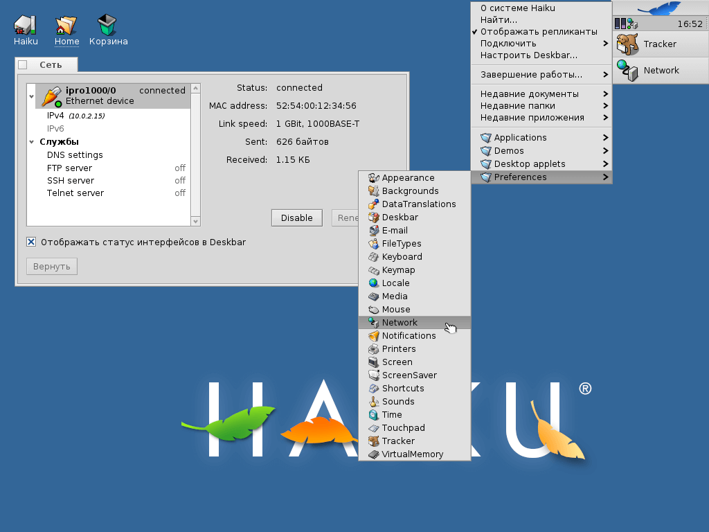709x532 pixels.
Task: Toggle Отображать репликанты menu option
Action: click(x=541, y=32)
